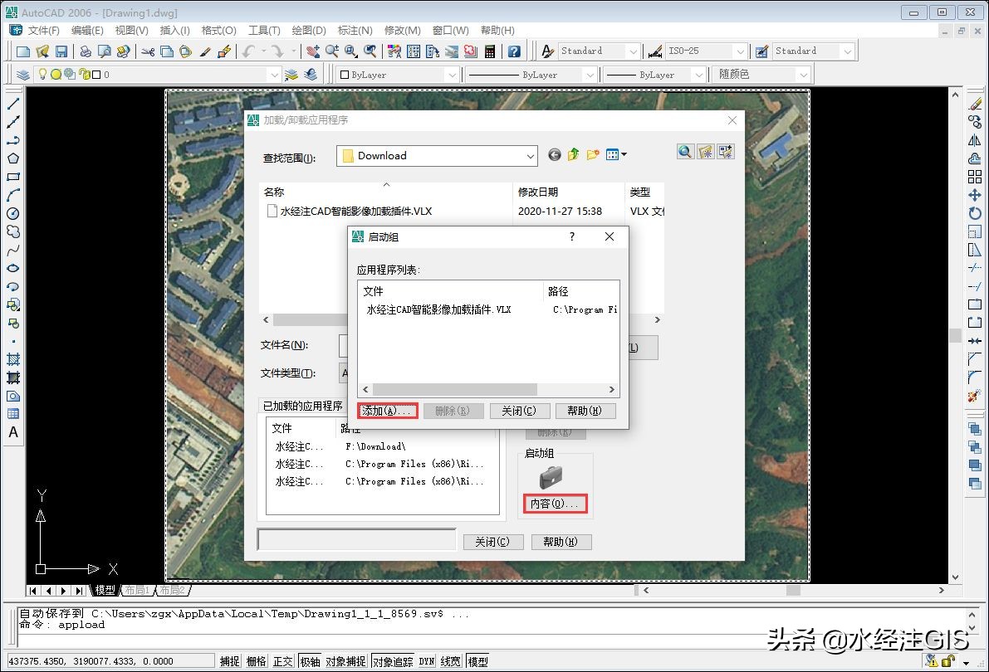This screenshot has width=989, height=672.
Task: Select the Rectangle draw tool
Action: [x=13, y=177]
